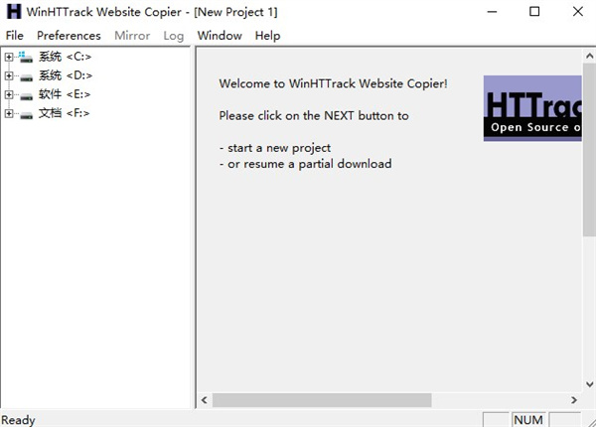The width and height of the screenshot is (596, 427).
Task: Click the horizontal scrollbar left arrow
Action: point(205,399)
